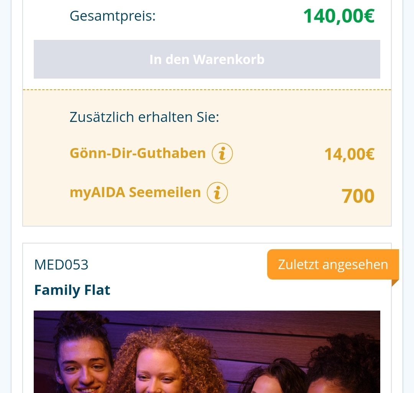
Task: Click the Zuletzt angesehen badge
Action: coord(333,265)
